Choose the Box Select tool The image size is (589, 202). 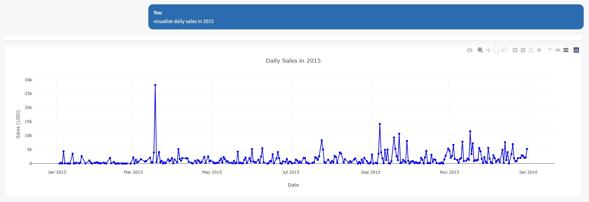point(496,50)
